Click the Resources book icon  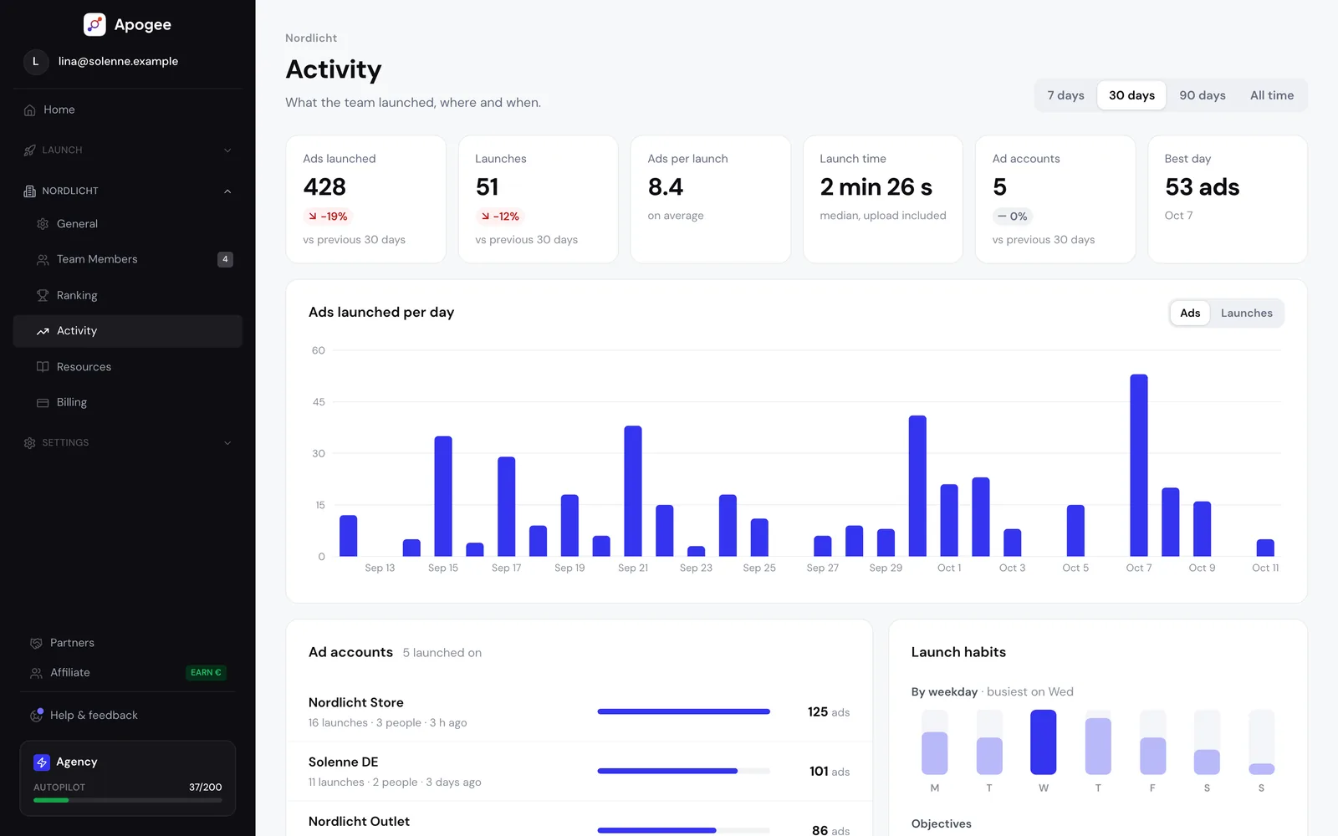pos(43,367)
